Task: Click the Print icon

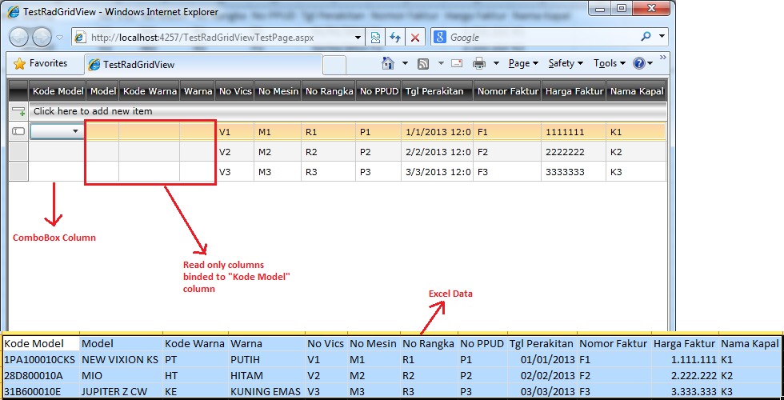Action: (479, 63)
